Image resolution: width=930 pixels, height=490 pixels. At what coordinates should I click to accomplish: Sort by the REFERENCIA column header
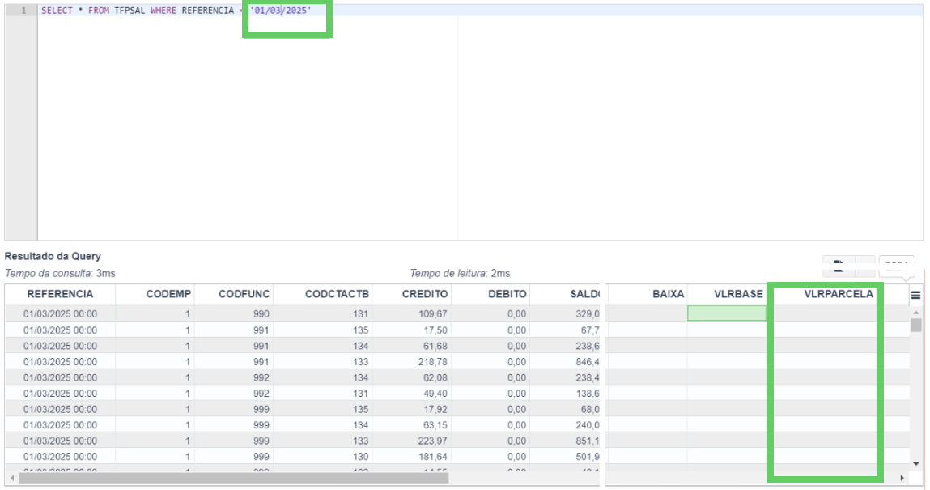60,294
